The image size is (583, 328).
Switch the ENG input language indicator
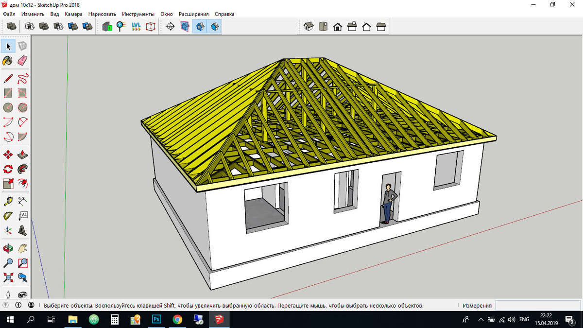tap(524, 320)
